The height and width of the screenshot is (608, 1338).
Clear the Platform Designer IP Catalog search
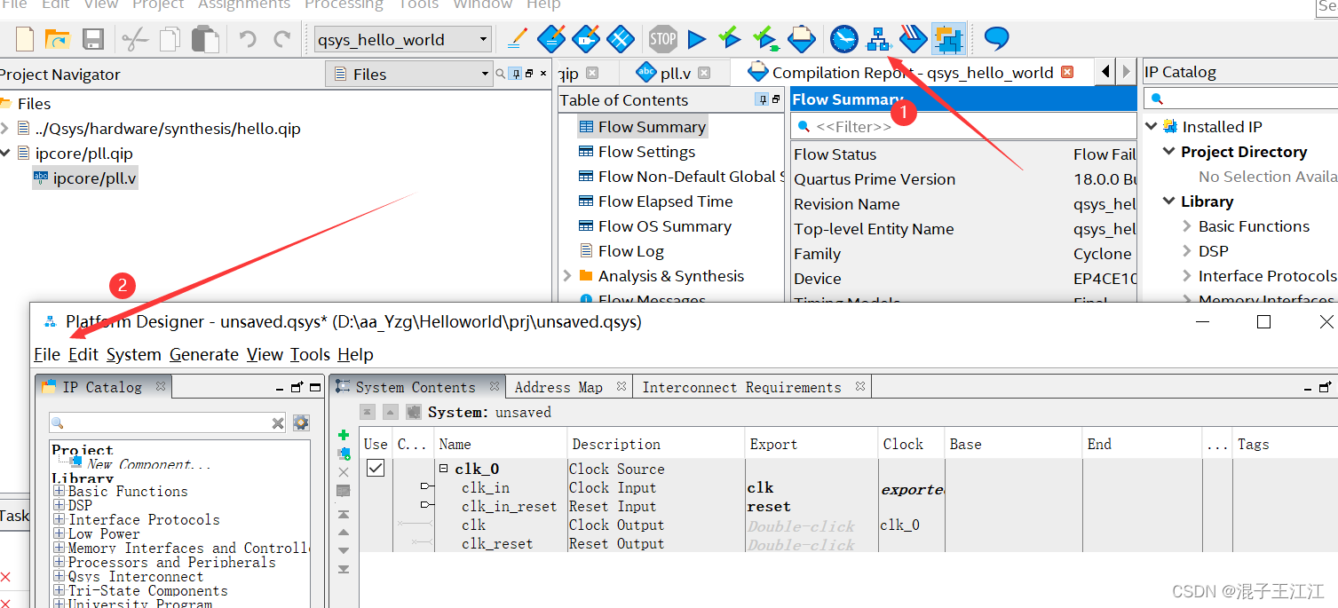pyautogui.click(x=278, y=423)
